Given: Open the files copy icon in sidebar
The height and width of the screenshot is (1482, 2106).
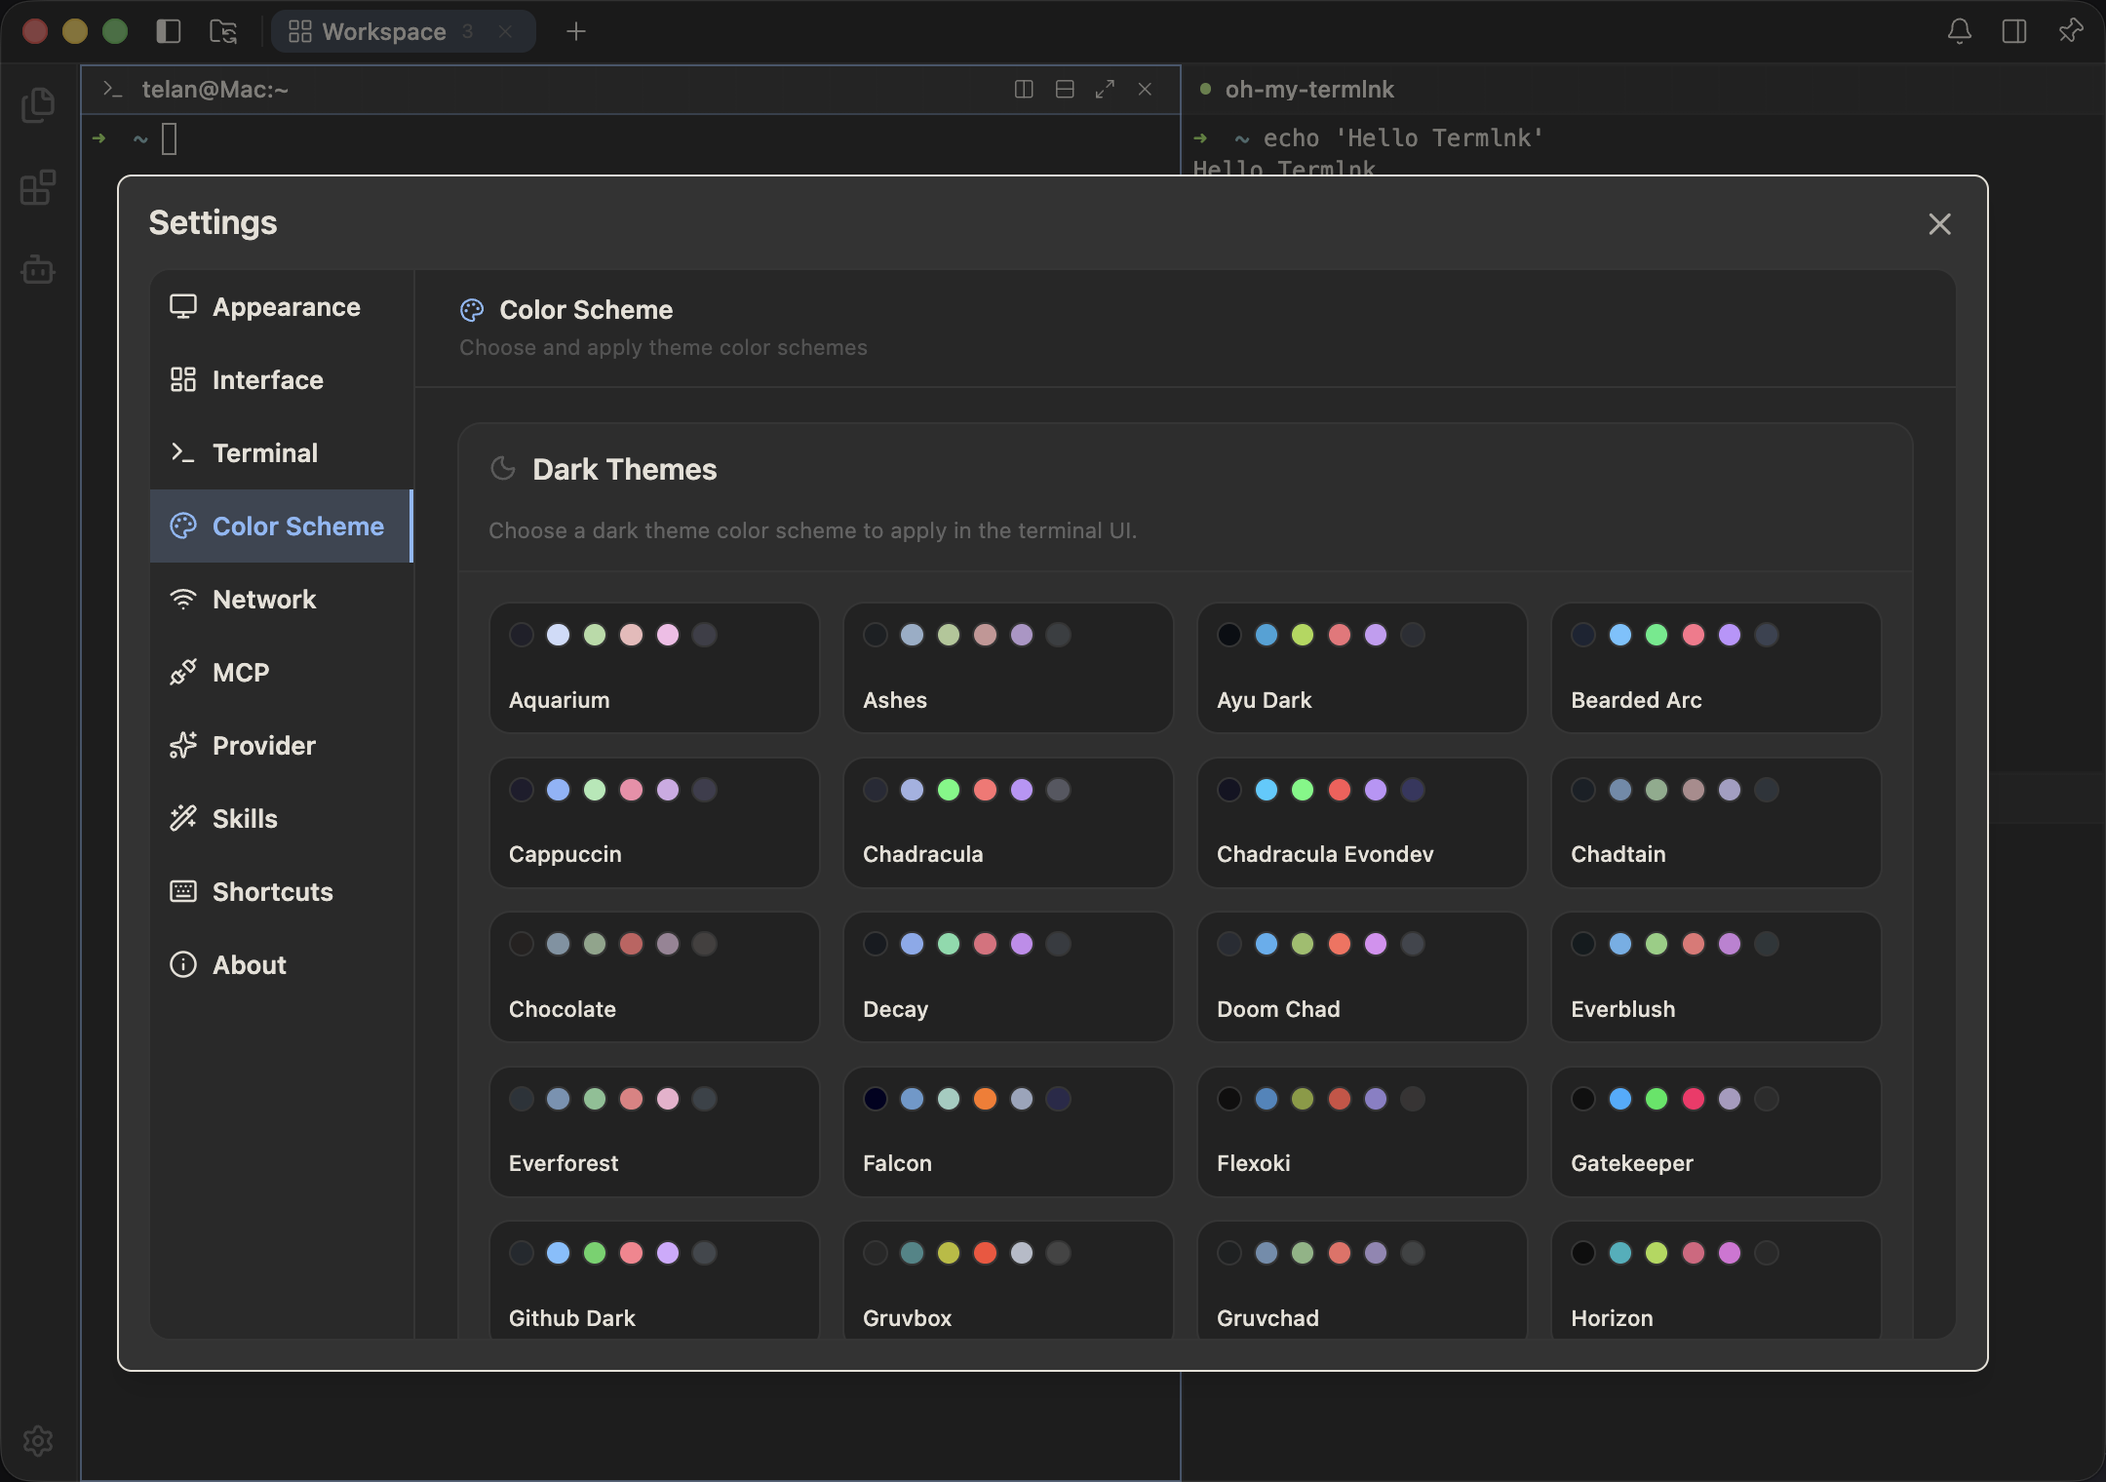Looking at the screenshot, I should (x=38, y=105).
